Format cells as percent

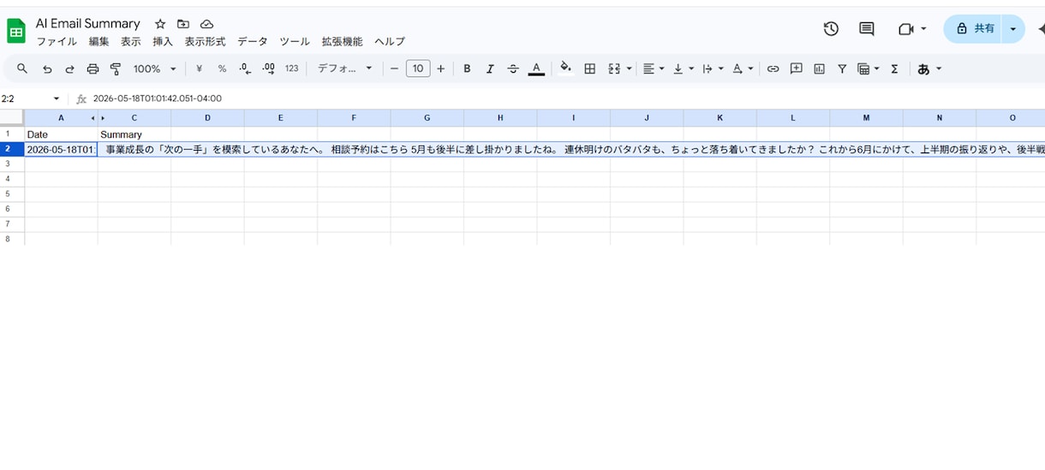coord(222,68)
